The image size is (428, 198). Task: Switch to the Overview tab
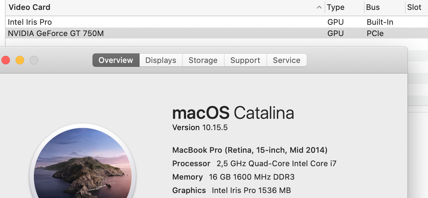click(116, 60)
